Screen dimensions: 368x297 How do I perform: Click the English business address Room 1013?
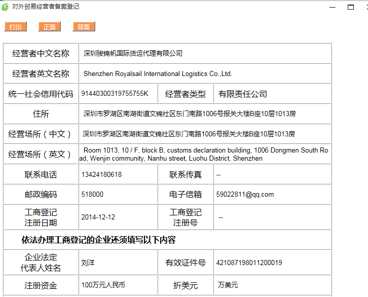205,154
